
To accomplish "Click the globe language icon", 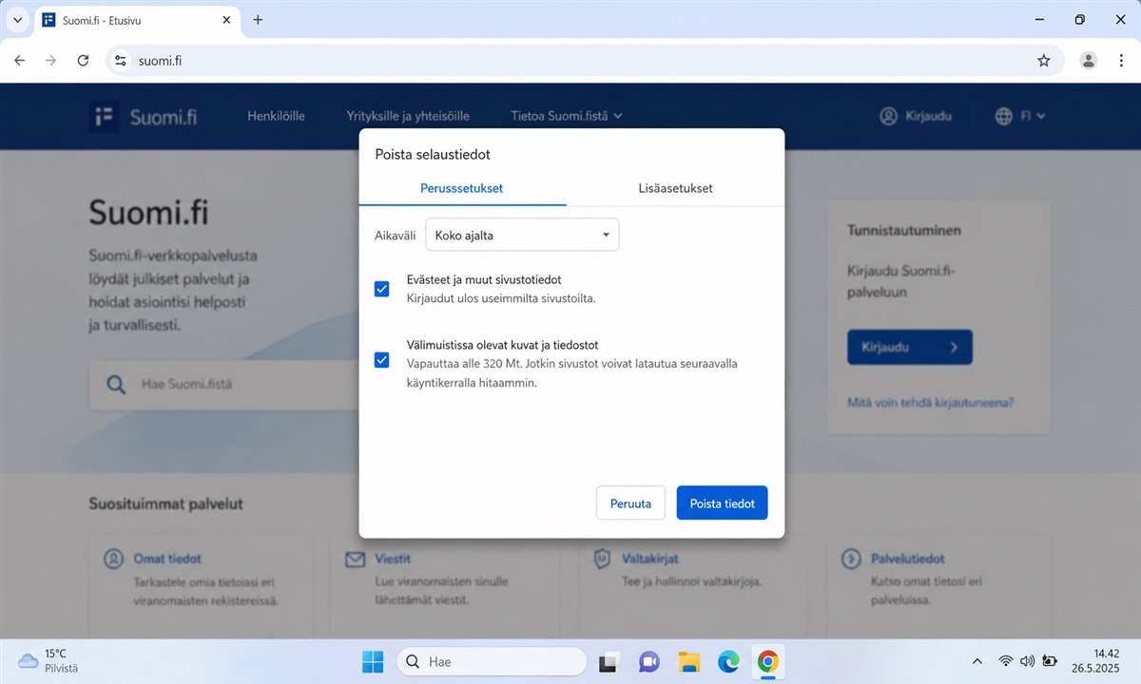I will (x=1004, y=116).
